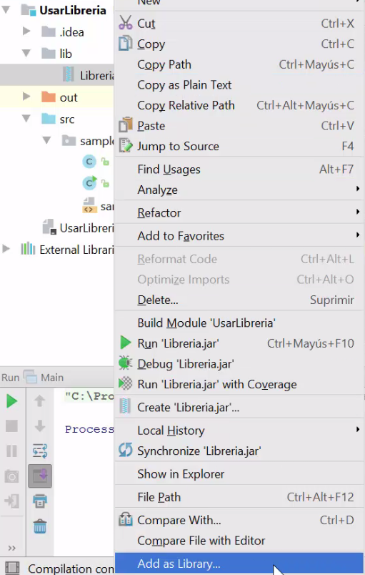The height and width of the screenshot is (575, 365).
Task: Click the Print printer icon
Action: [40, 501]
